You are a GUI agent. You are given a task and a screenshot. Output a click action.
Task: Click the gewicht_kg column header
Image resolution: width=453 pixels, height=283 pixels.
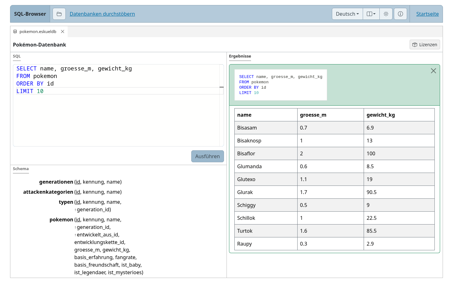point(399,115)
